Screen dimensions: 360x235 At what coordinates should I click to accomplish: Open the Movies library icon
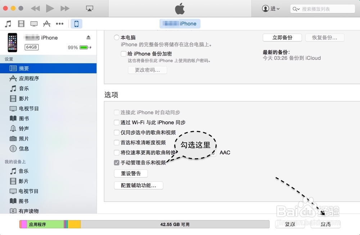[21, 24]
